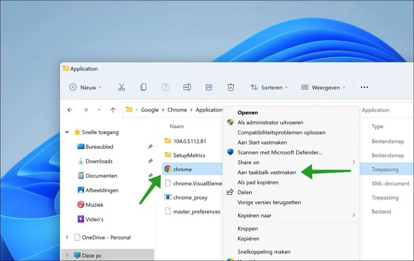Collapse the Snelle toegang tree section

pyautogui.click(x=67, y=132)
